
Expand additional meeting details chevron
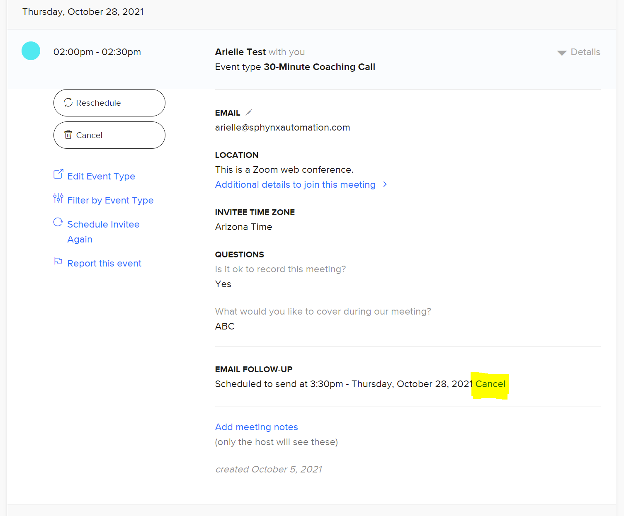pos(385,184)
